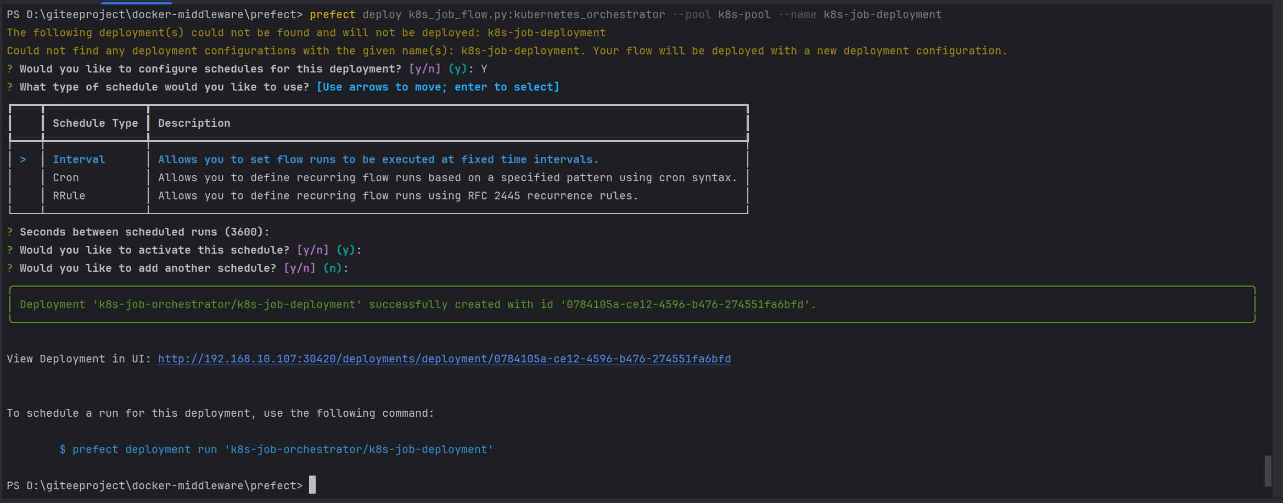Select the Interval schedule type row
The width and height of the screenshot is (1283, 503).
79,159
